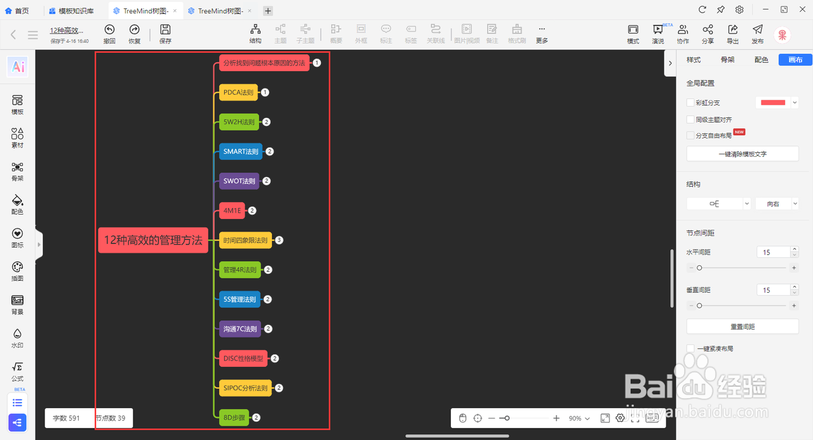Screen dimensions: 813x440
Task: Expand the left sidebar handle
Action: pyautogui.click(x=39, y=244)
